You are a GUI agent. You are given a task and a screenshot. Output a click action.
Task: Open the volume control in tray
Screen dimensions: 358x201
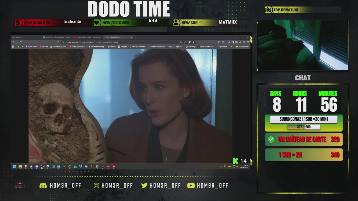237,166
